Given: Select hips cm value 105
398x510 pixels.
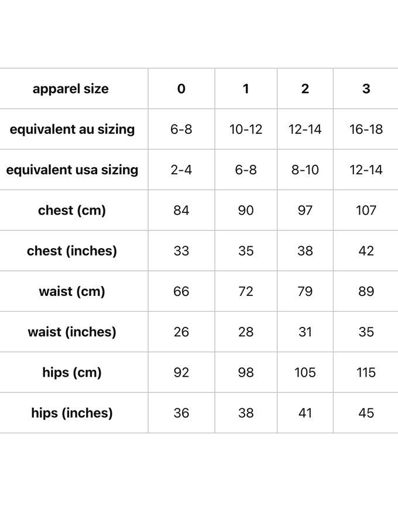Looking at the screenshot, I should coord(305,372).
